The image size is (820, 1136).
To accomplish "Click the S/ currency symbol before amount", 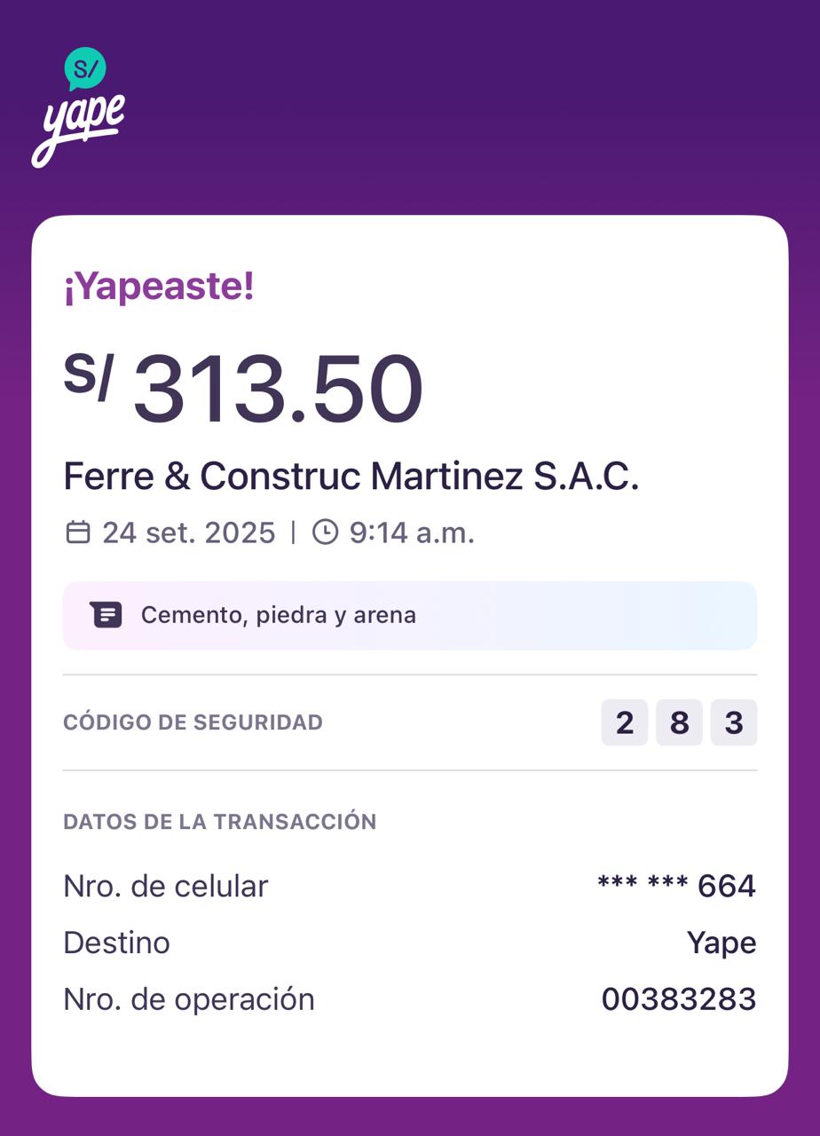I will click(88, 375).
